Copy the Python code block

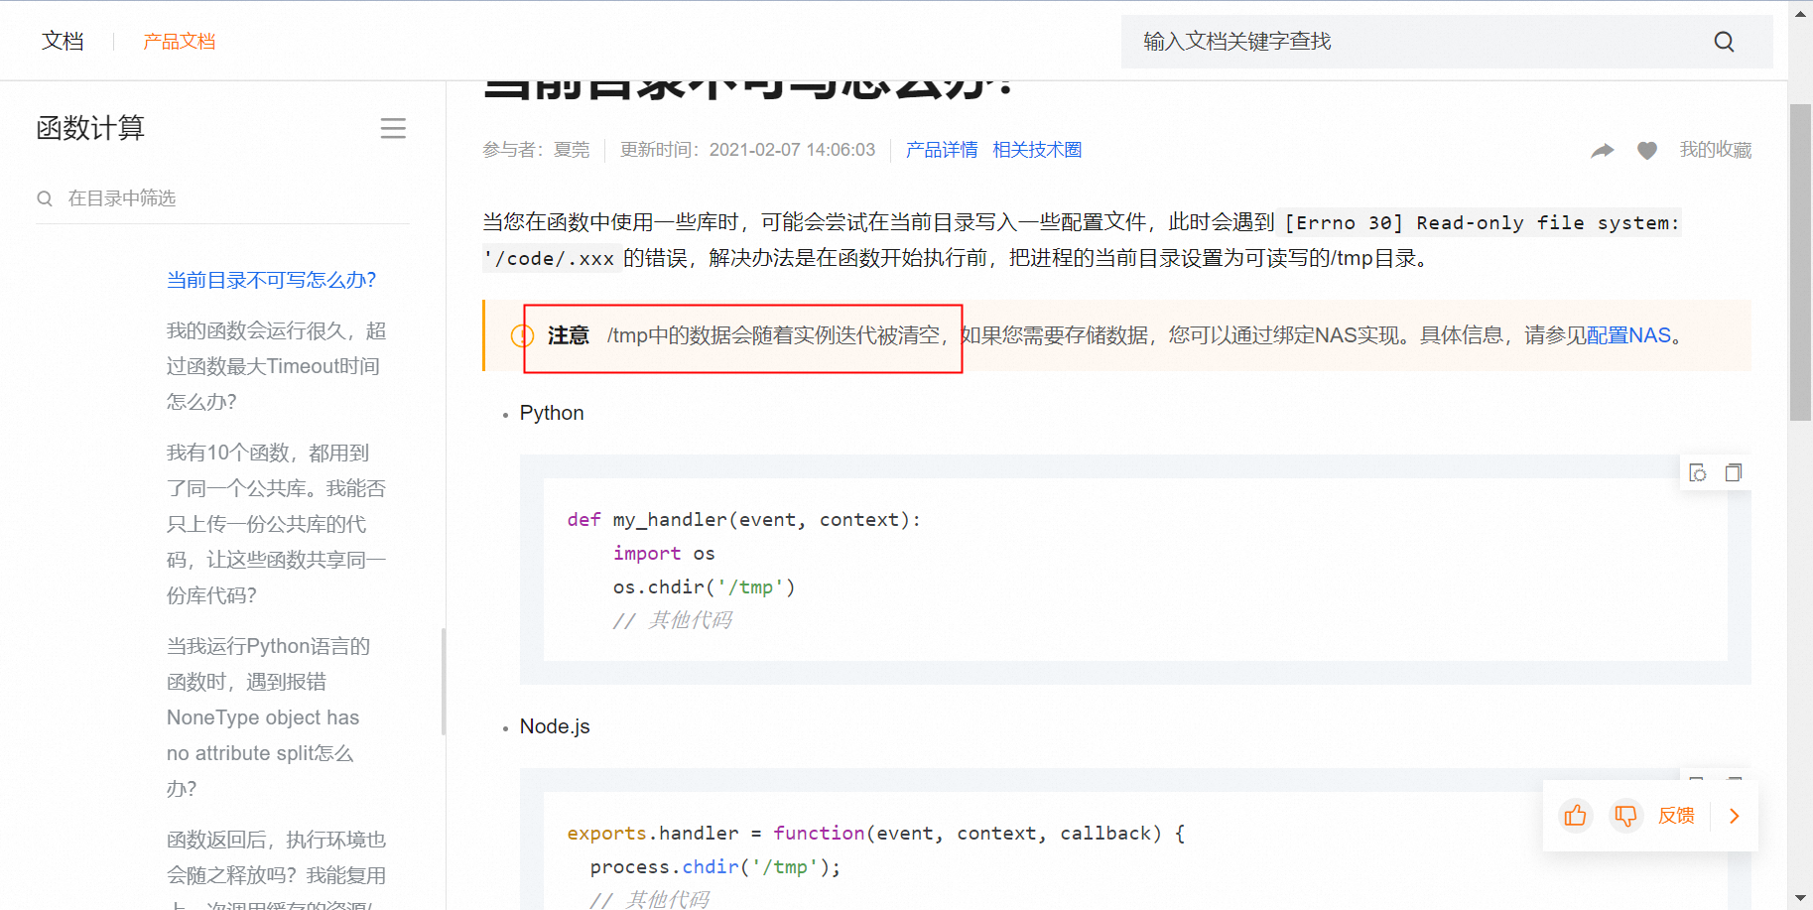[x=1734, y=472]
